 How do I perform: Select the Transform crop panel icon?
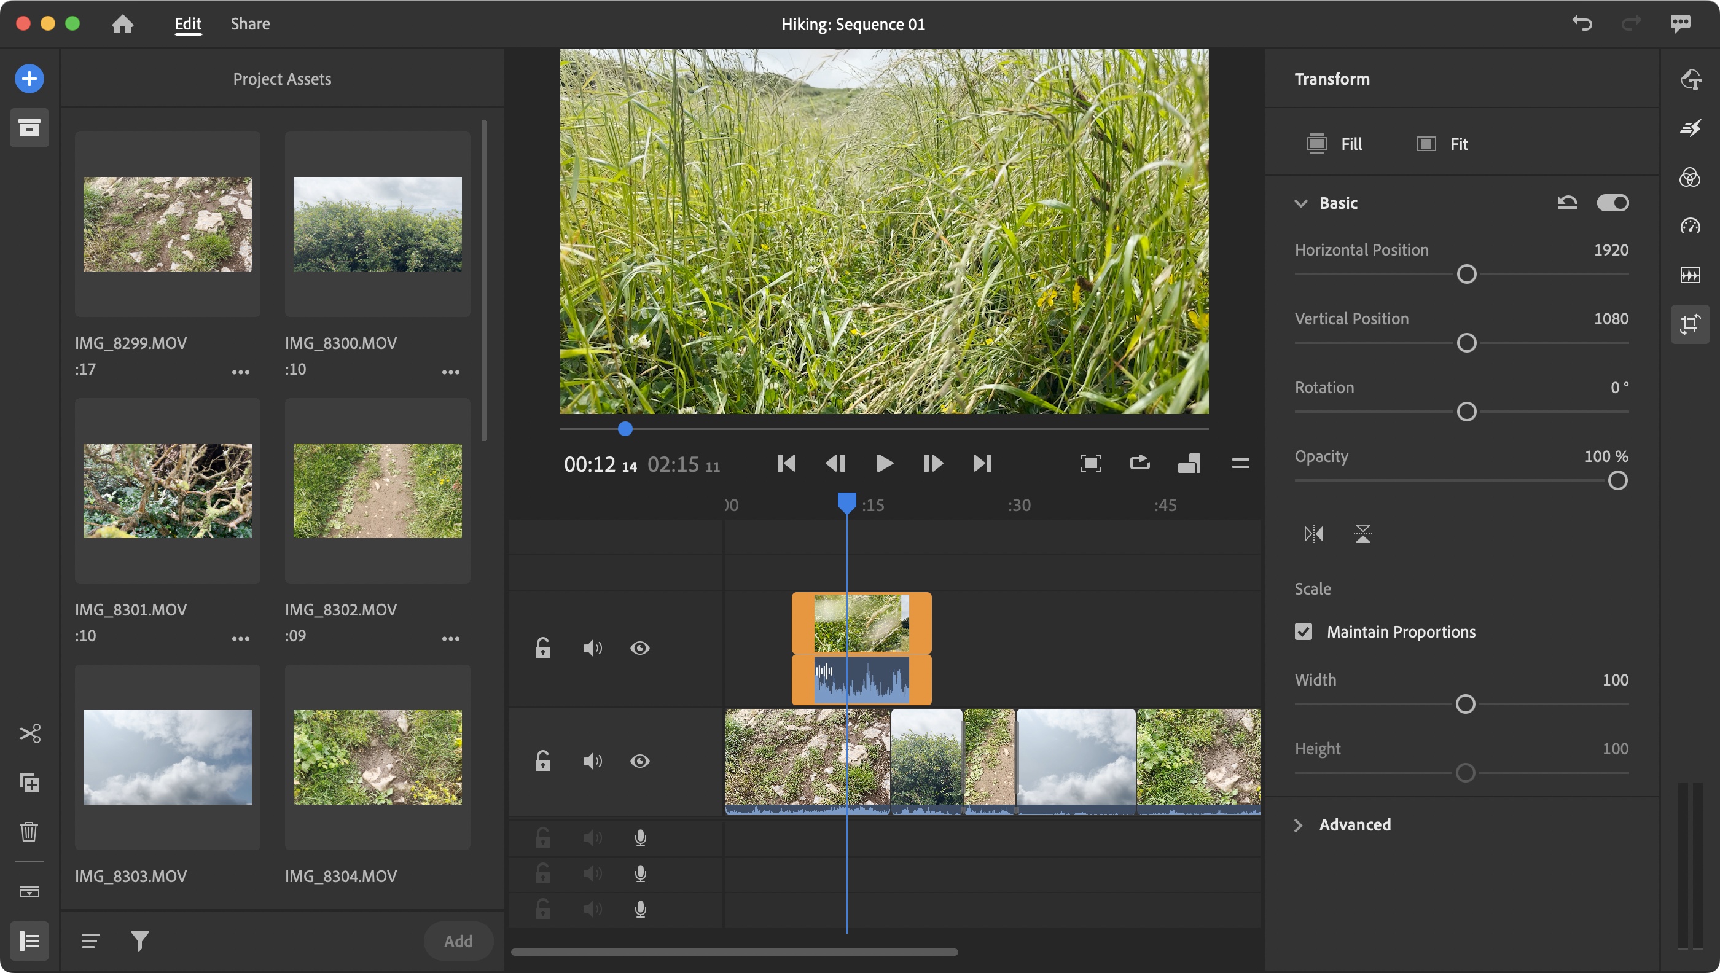click(1690, 324)
